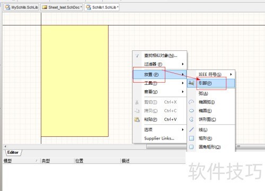Select 圆角矩形(O) in the placement submenu

pos(211,147)
